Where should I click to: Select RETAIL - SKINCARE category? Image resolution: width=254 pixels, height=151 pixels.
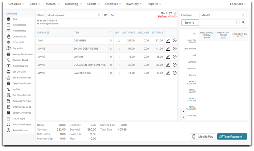192,100
